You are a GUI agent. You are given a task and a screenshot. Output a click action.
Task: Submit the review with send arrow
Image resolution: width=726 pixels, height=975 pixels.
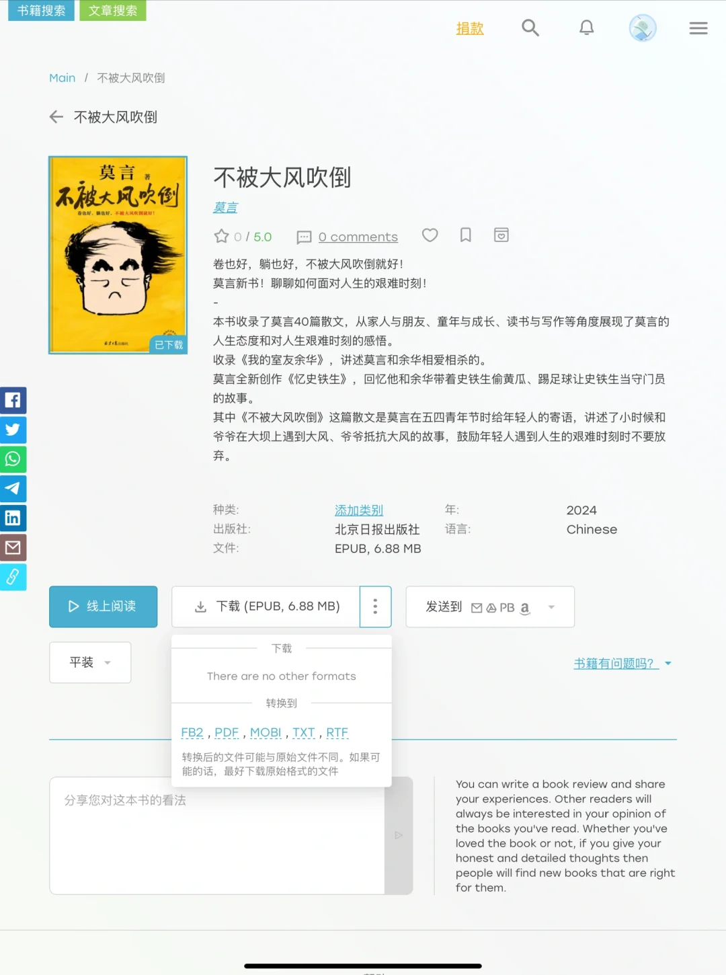click(399, 836)
